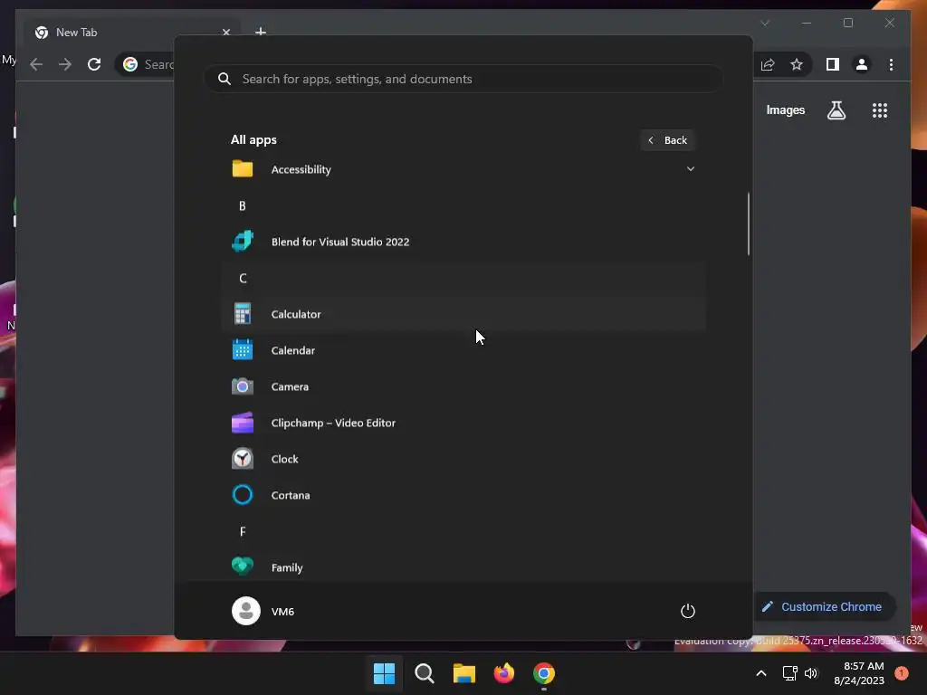Bookmark this tab with star icon
This screenshot has width=927, height=695.
[797, 64]
